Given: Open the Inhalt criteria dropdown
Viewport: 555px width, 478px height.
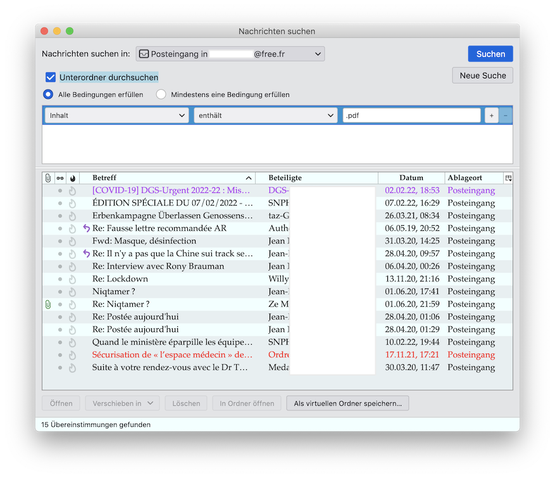Looking at the screenshot, I should pos(117,115).
